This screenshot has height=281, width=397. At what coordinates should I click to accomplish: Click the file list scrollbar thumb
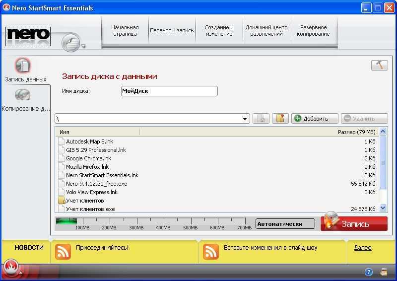point(383,163)
